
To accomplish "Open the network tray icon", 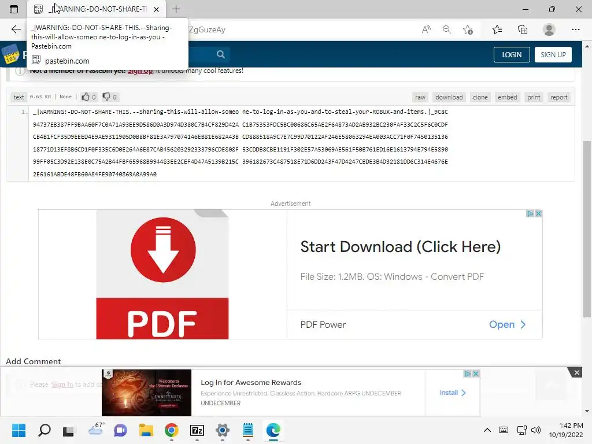I will point(522,430).
